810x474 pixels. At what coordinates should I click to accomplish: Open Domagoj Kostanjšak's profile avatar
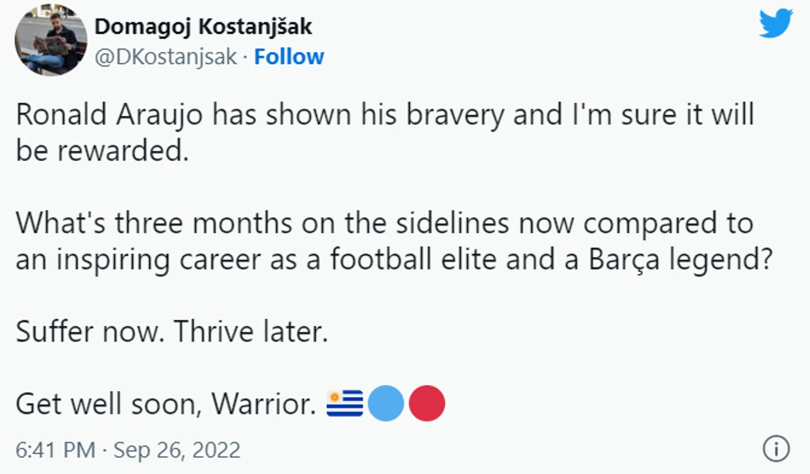pyautogui.click(x=50, y=40)
